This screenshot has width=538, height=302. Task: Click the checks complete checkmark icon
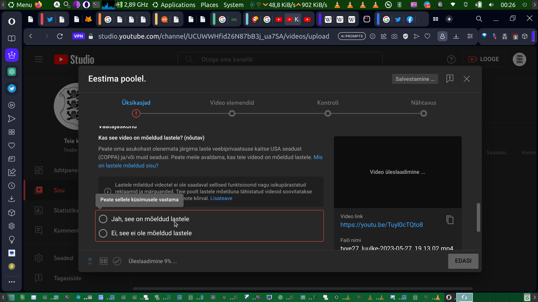point(117,261)
